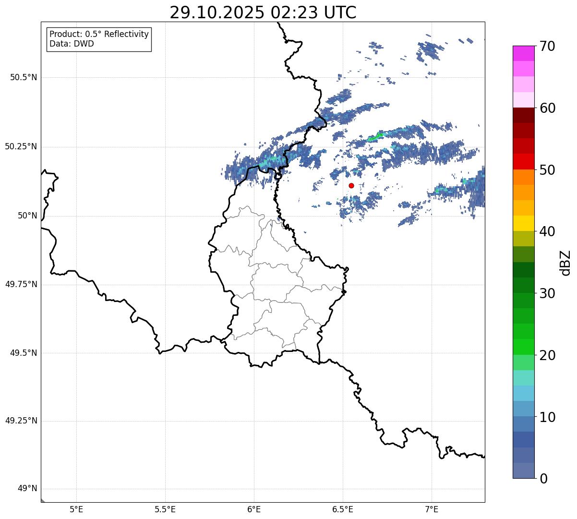Click the colorbar 50 tick label
This screenshot has height=519, width=577.
click(x=547, y=170)
